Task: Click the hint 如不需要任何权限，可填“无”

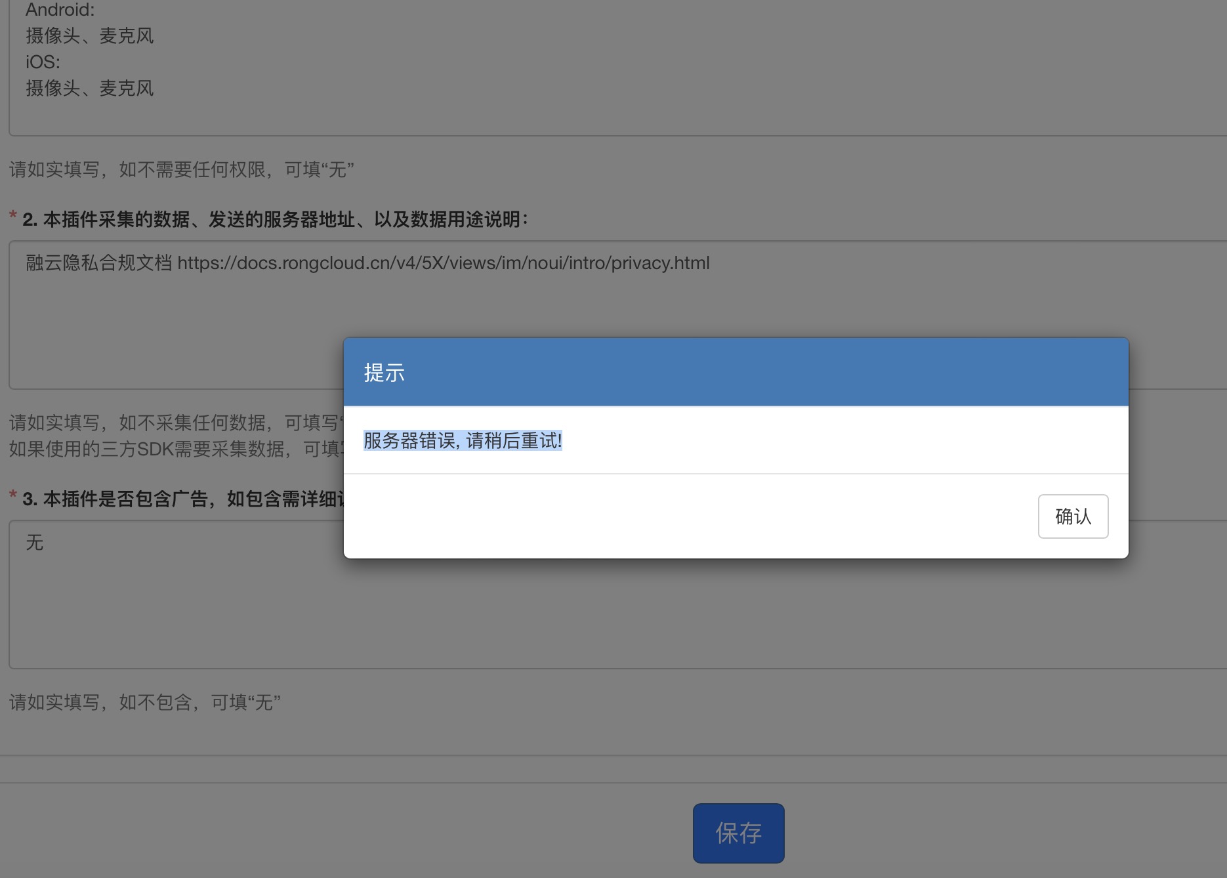Action: 182,170
